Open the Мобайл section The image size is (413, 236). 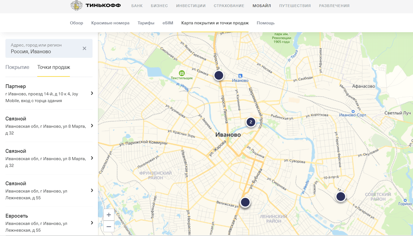pyautogui.click(x=262, y=6)
